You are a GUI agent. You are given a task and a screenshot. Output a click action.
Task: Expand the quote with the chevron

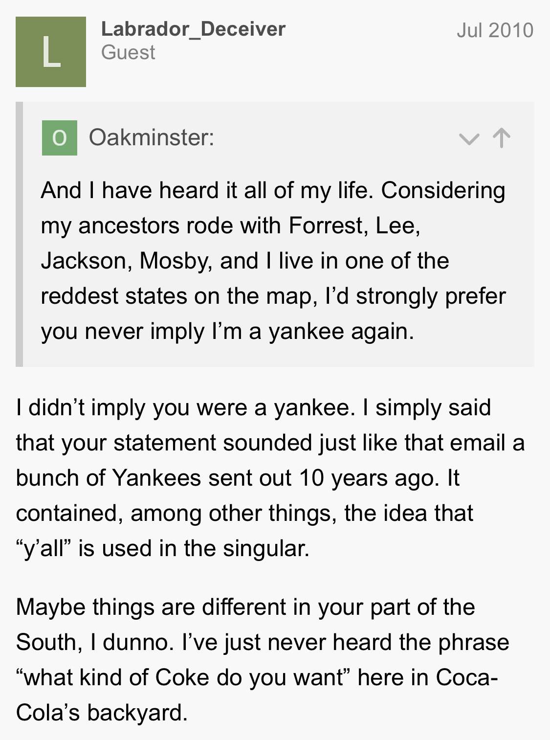pos(469,139)
